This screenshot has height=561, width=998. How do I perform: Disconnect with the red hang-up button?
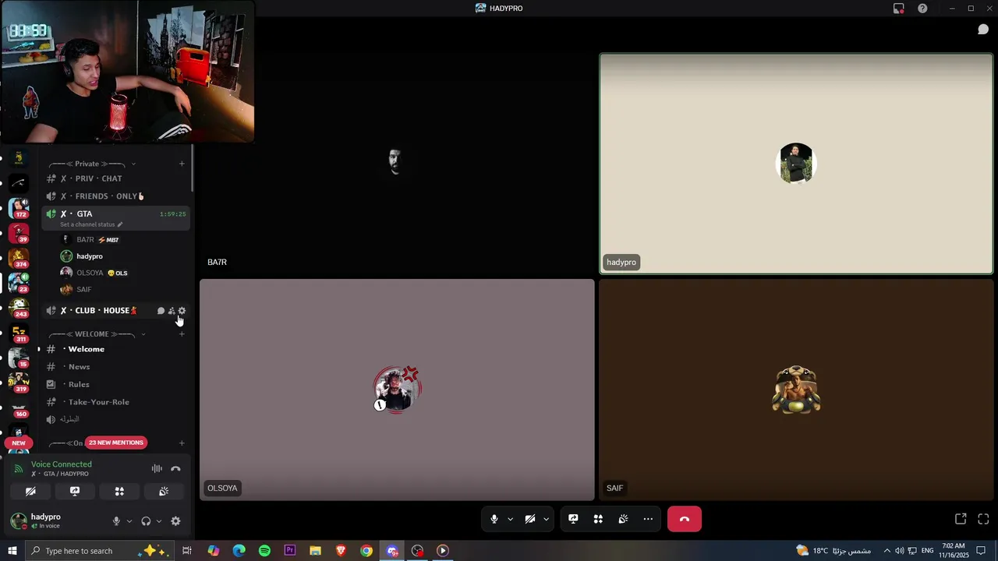(685, 519)
